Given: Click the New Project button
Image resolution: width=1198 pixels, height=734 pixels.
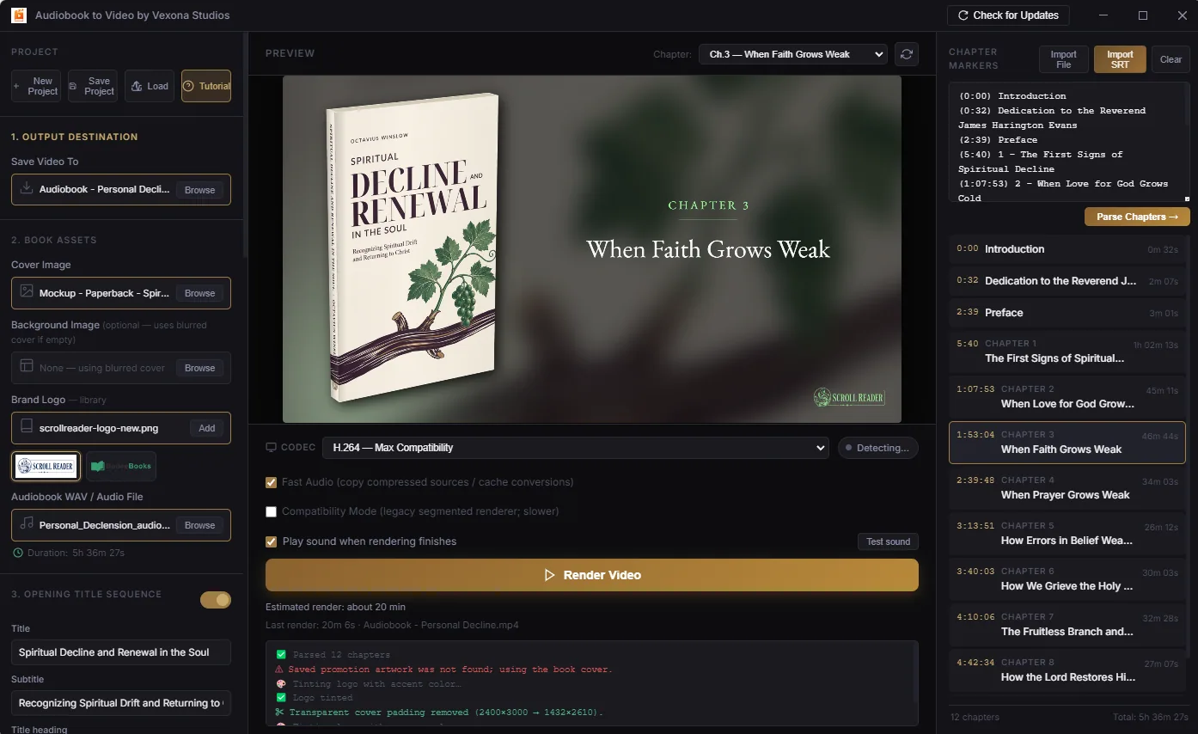Looking at the screenshot, I should click(x=36, y=86).
